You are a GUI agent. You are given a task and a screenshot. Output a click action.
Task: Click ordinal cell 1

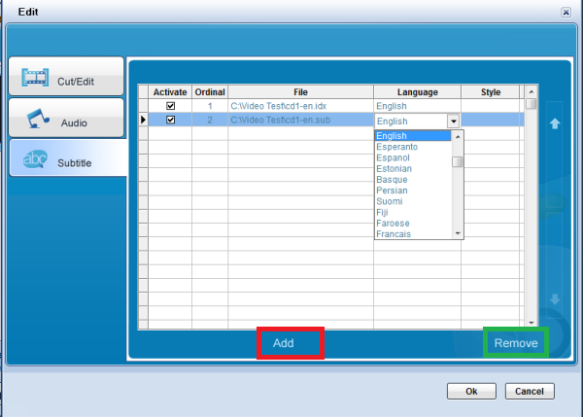(210, 106)
